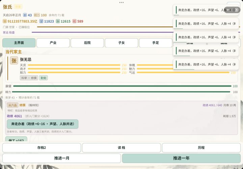The height and width of the screenshot is (169, 243).
Task: Click the family name 张氏
Action: pos(7,7)
